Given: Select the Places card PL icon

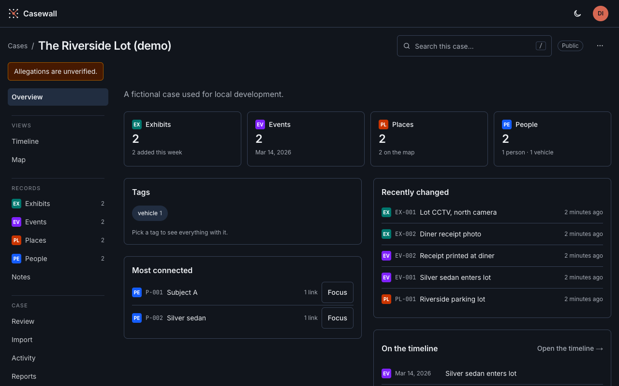Looking at the screenshot, I should (383, 124).
